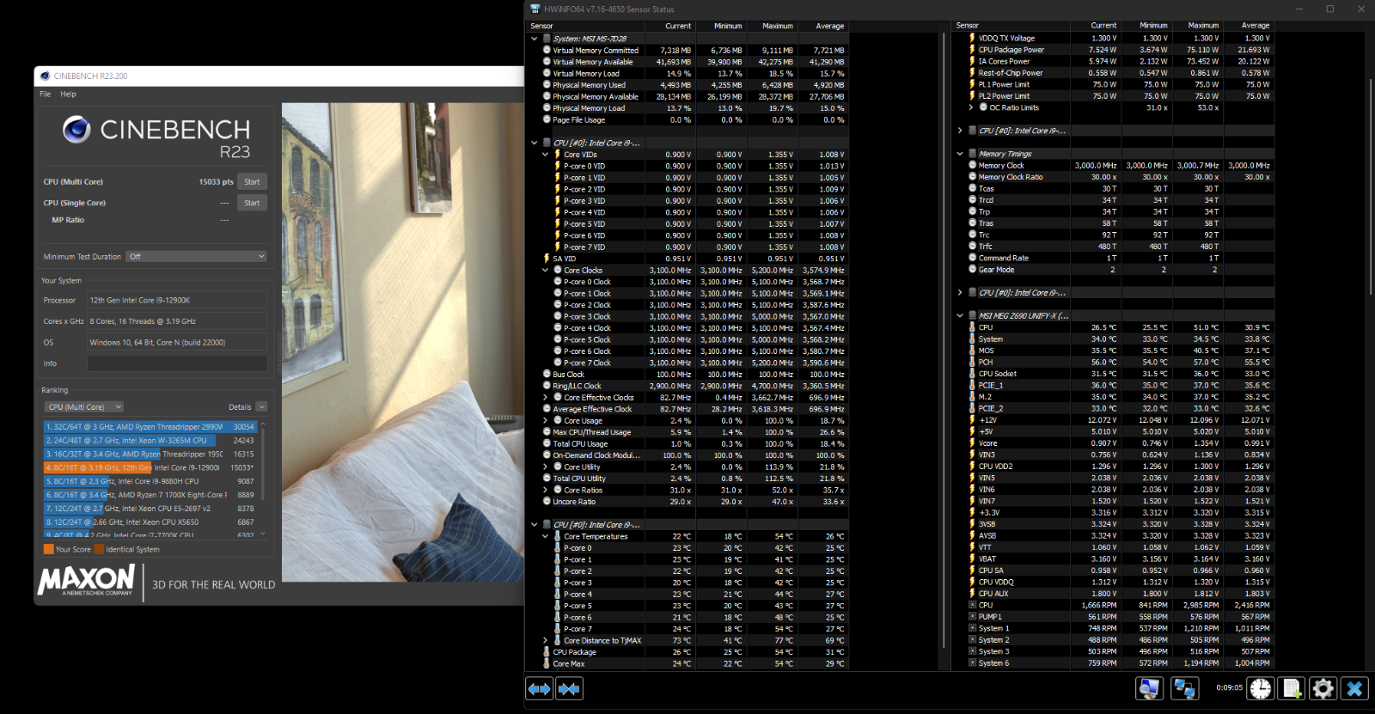Select the highlighted Core i9-12900K ranking row

150,468
